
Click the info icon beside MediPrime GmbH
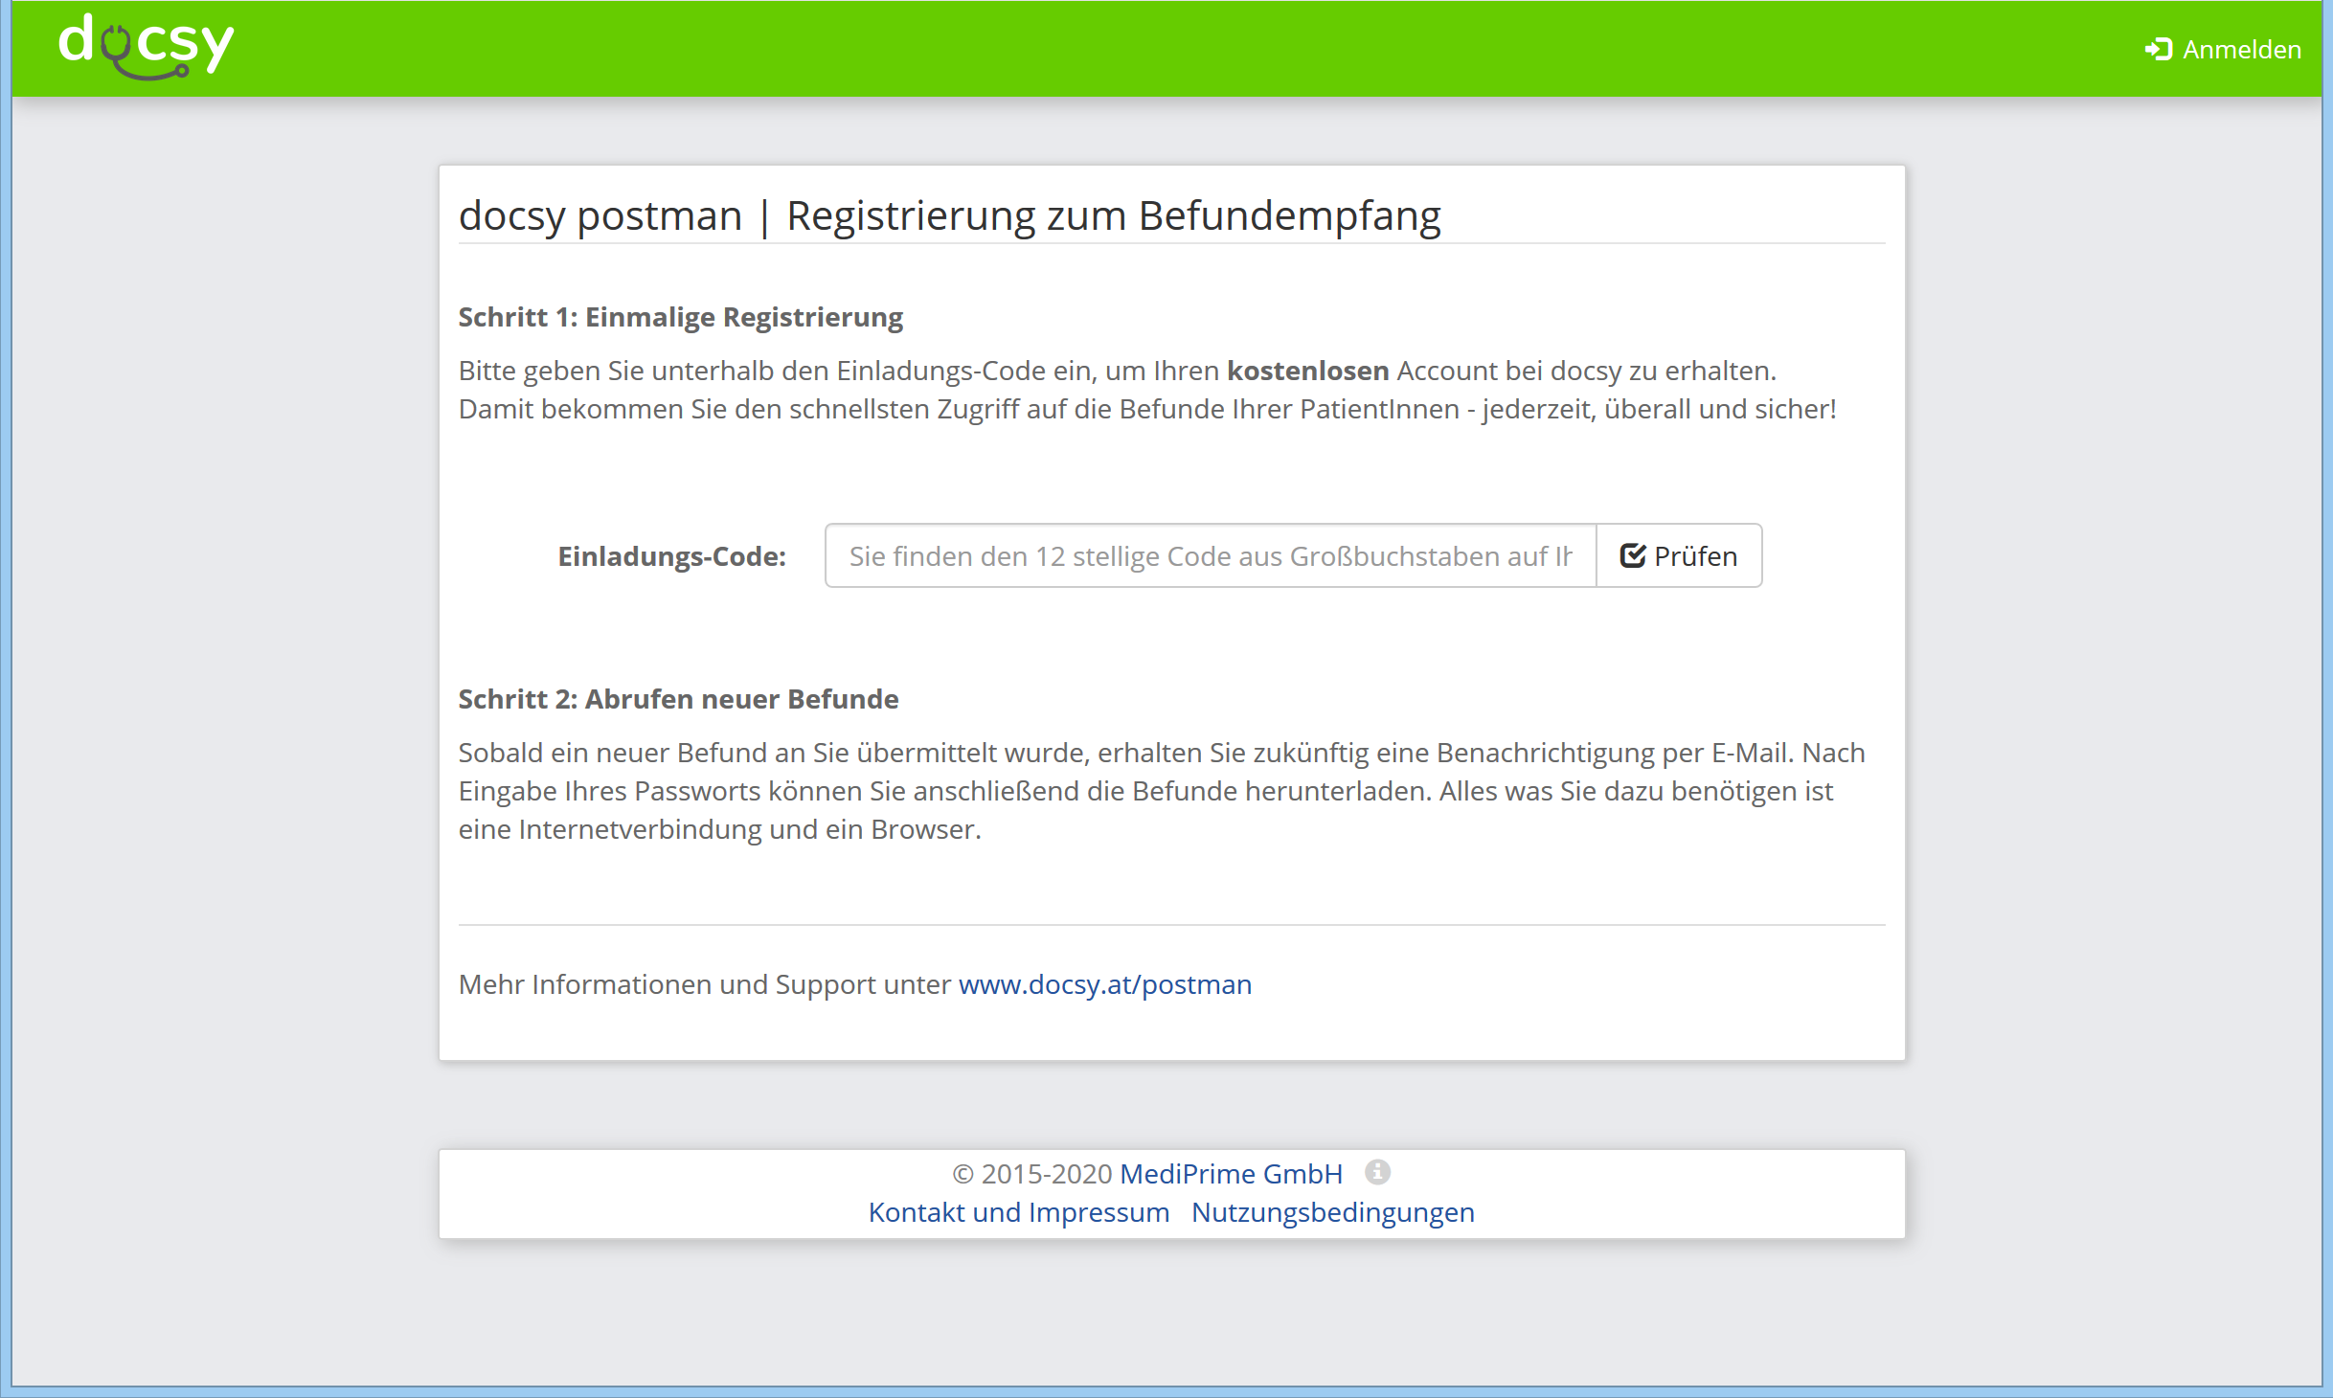pyautogui.click(x=1377, y=1172)
